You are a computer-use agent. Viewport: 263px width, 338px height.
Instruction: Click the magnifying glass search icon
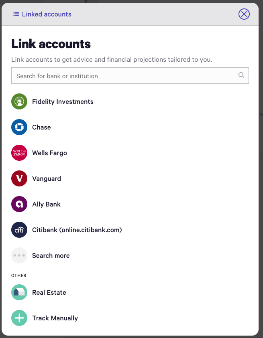click(x=241, y=75)
